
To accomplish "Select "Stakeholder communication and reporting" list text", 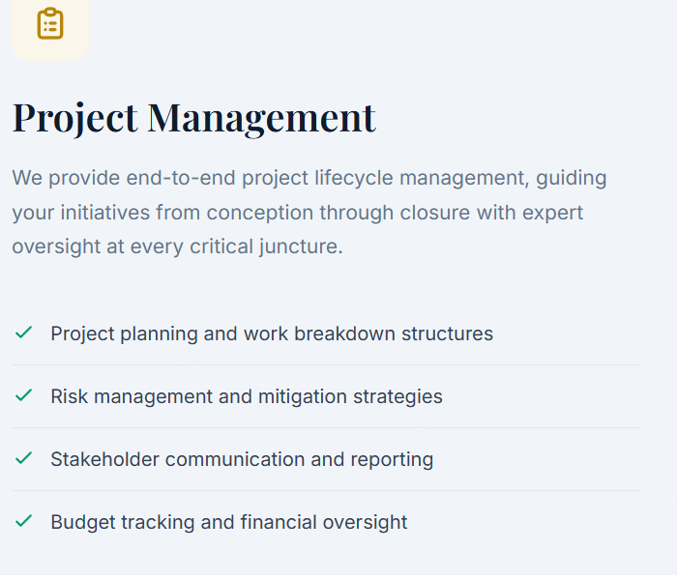I will click(242, 459).
